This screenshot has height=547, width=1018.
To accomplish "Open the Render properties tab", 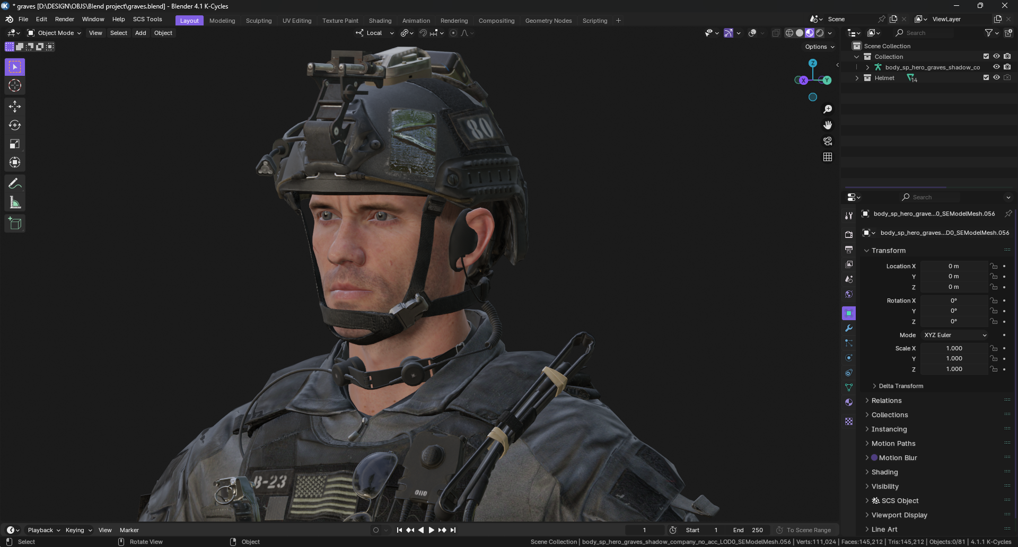I will click(x=849, y=234).
